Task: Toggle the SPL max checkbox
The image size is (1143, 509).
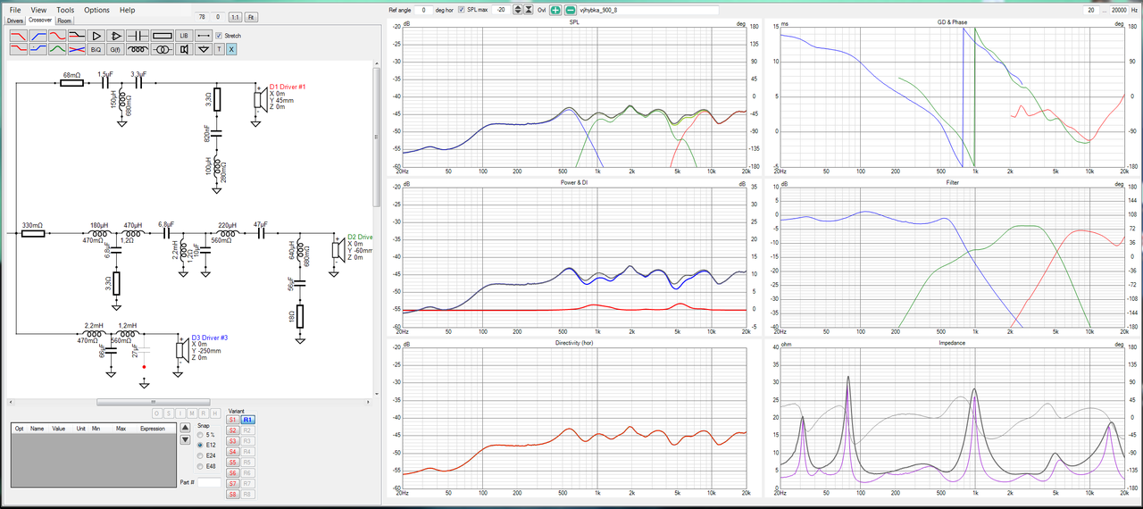Action: [461, 10]
